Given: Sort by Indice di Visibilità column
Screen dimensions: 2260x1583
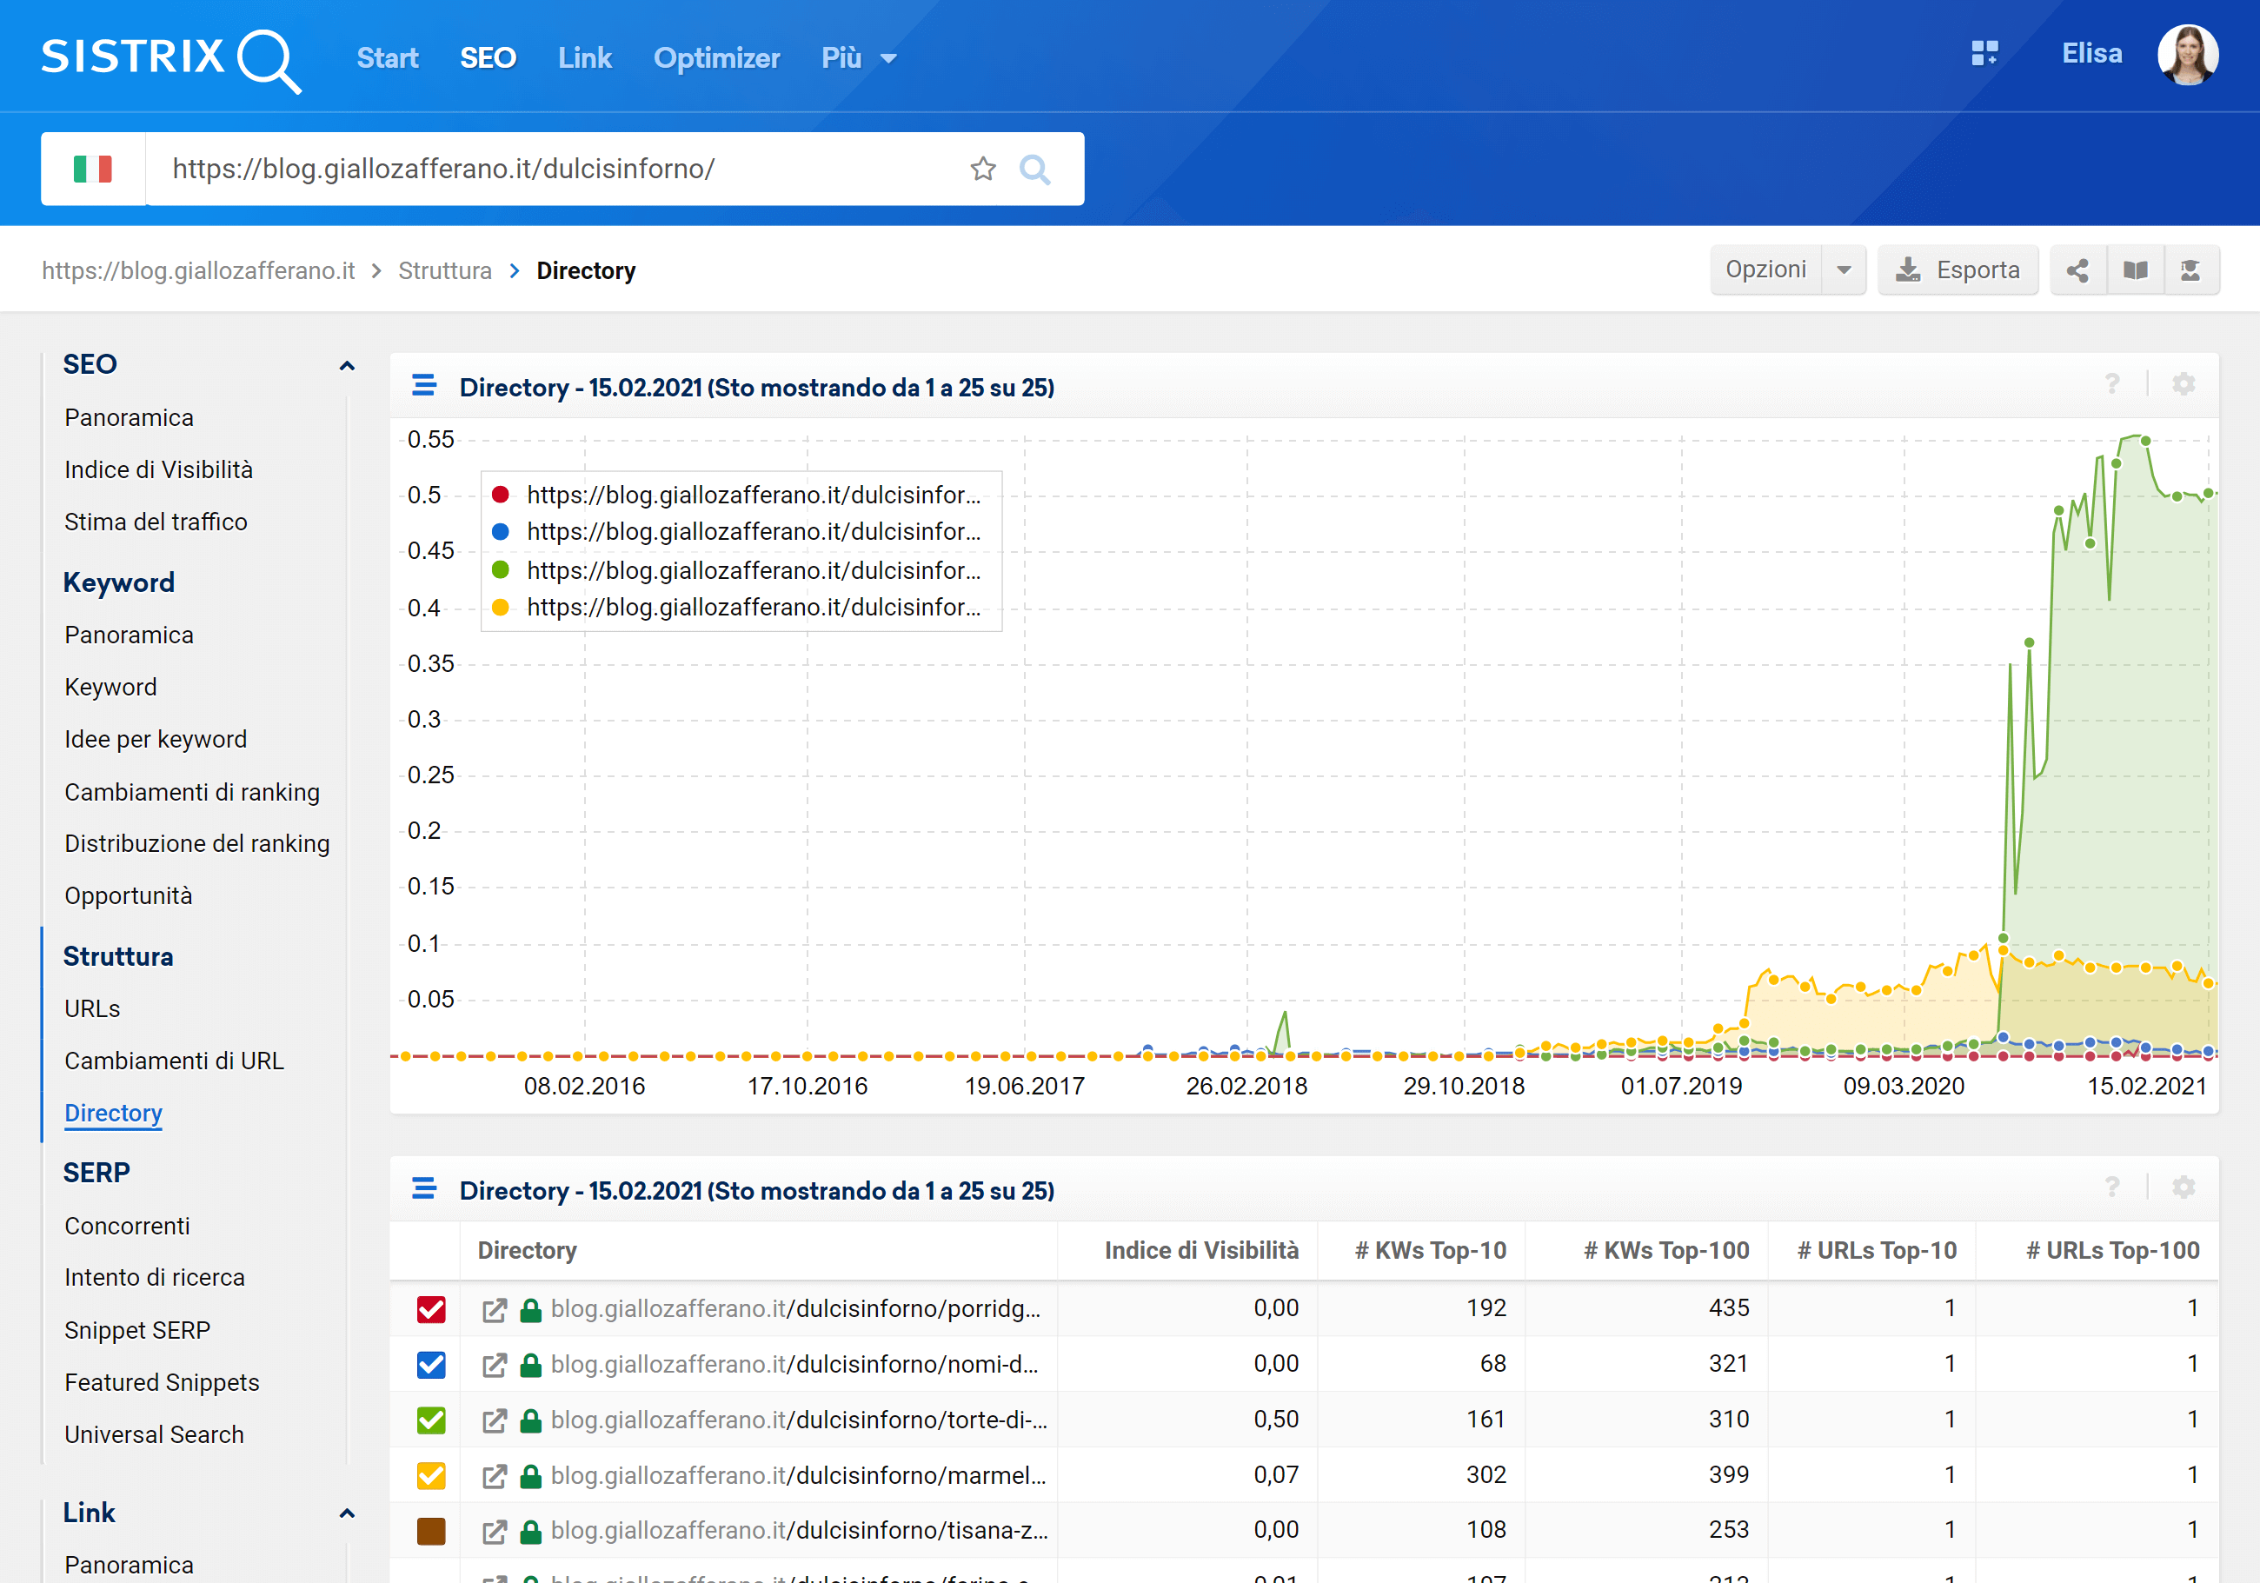Looking at the screenshot, I should 1201,1250.
